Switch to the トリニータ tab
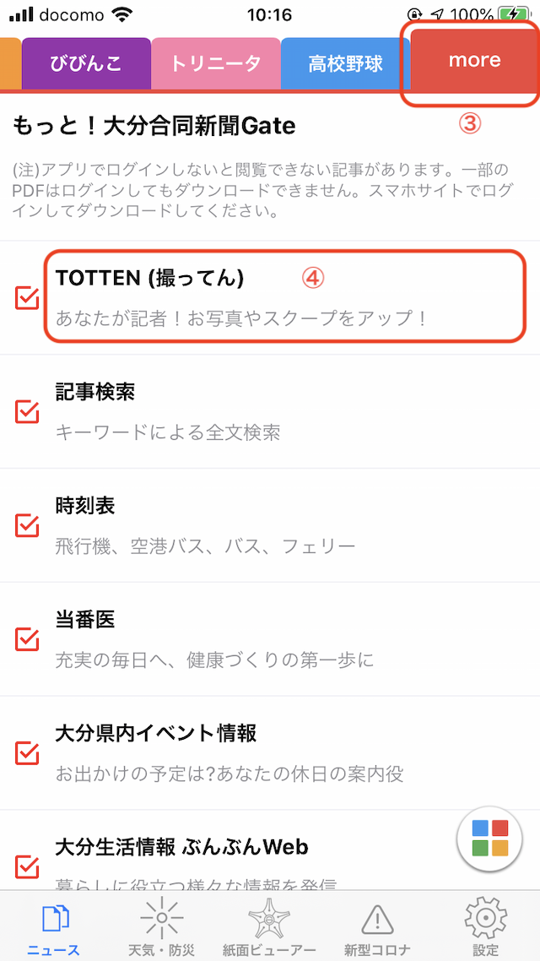Viewport: 540px width, 961px height. (x=215, y=63)
